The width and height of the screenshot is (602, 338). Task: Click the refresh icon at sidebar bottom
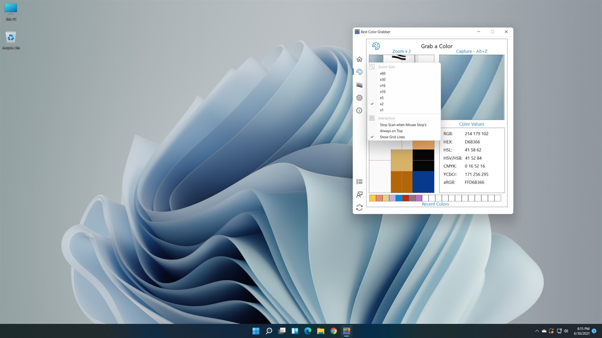359,207
